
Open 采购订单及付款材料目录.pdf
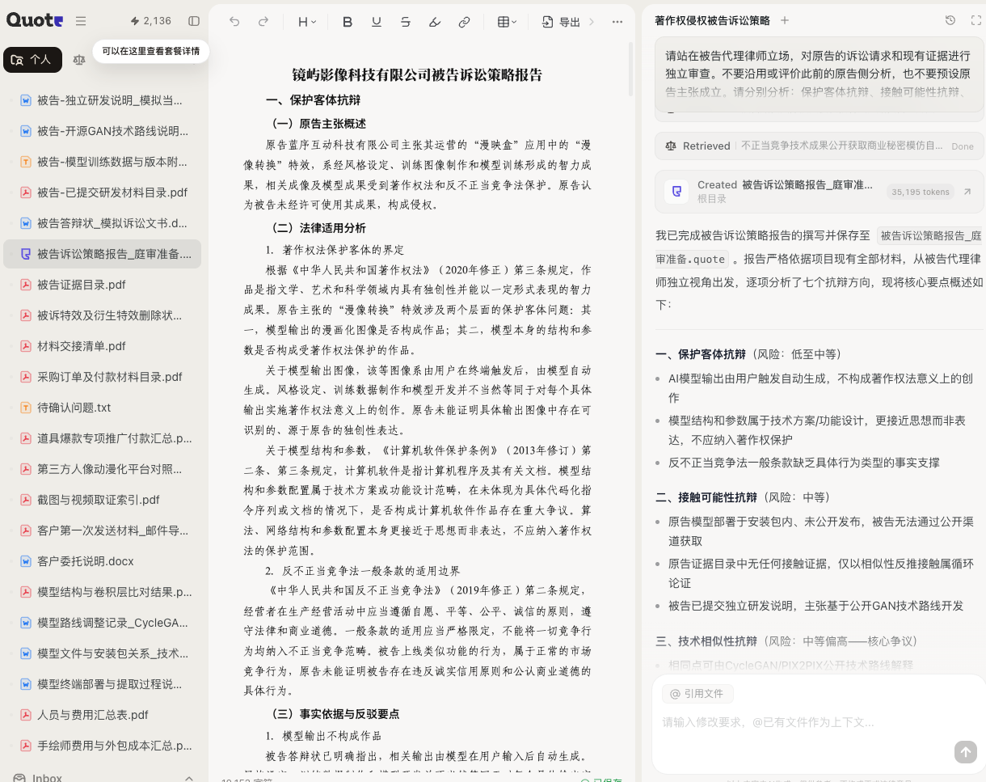click(102, 377)
